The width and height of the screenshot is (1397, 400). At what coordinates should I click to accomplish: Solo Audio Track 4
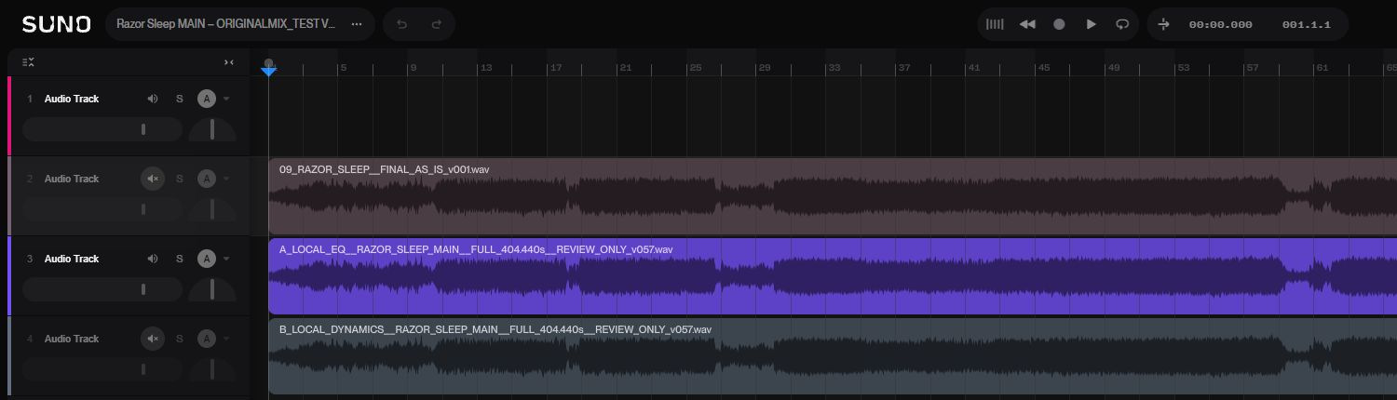180,339
